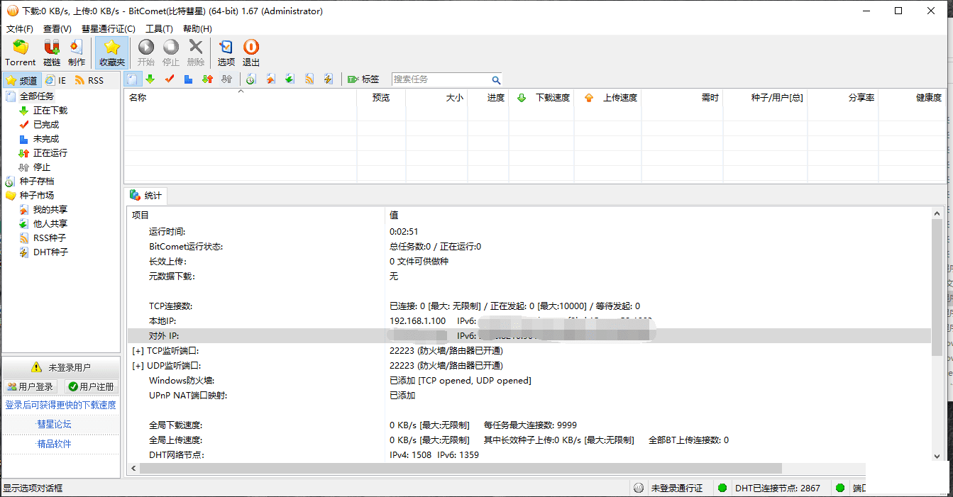The height and width of the screenshot is (497, 953).
Task: Select RSS种子 in the sidebar tree
Action: click(x=50, y=238)
